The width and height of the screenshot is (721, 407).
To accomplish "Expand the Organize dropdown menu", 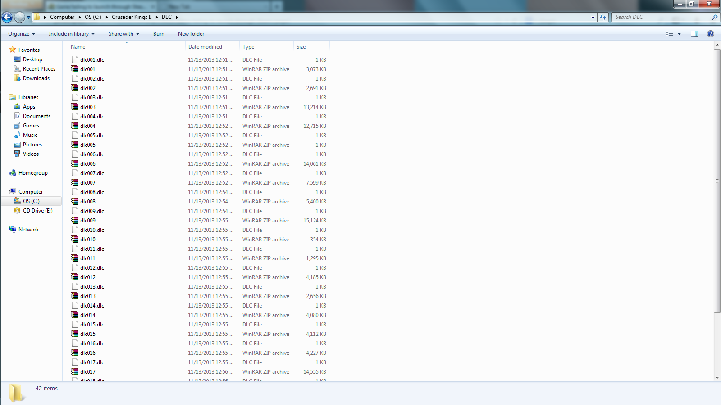I will (x=21, y=34).
